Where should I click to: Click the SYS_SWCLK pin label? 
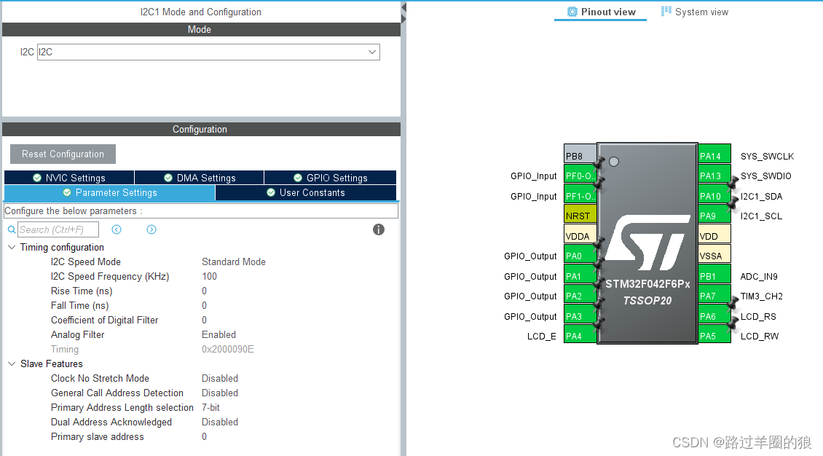(x=767, y=157)
